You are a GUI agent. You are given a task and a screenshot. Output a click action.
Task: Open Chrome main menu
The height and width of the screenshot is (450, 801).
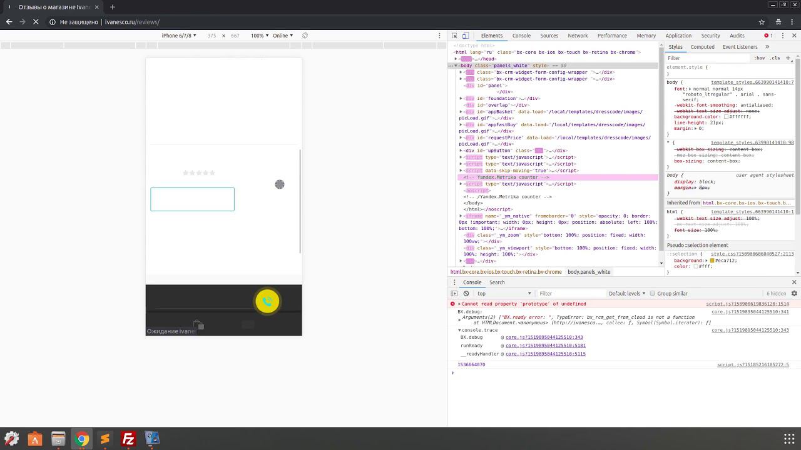(792, 22)
